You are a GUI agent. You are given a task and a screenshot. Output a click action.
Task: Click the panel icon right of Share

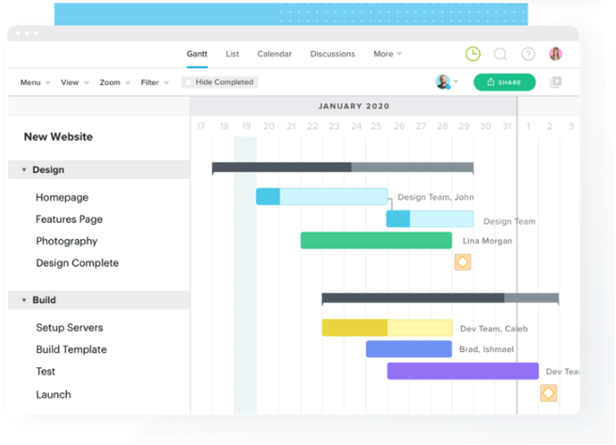point(556,82)
